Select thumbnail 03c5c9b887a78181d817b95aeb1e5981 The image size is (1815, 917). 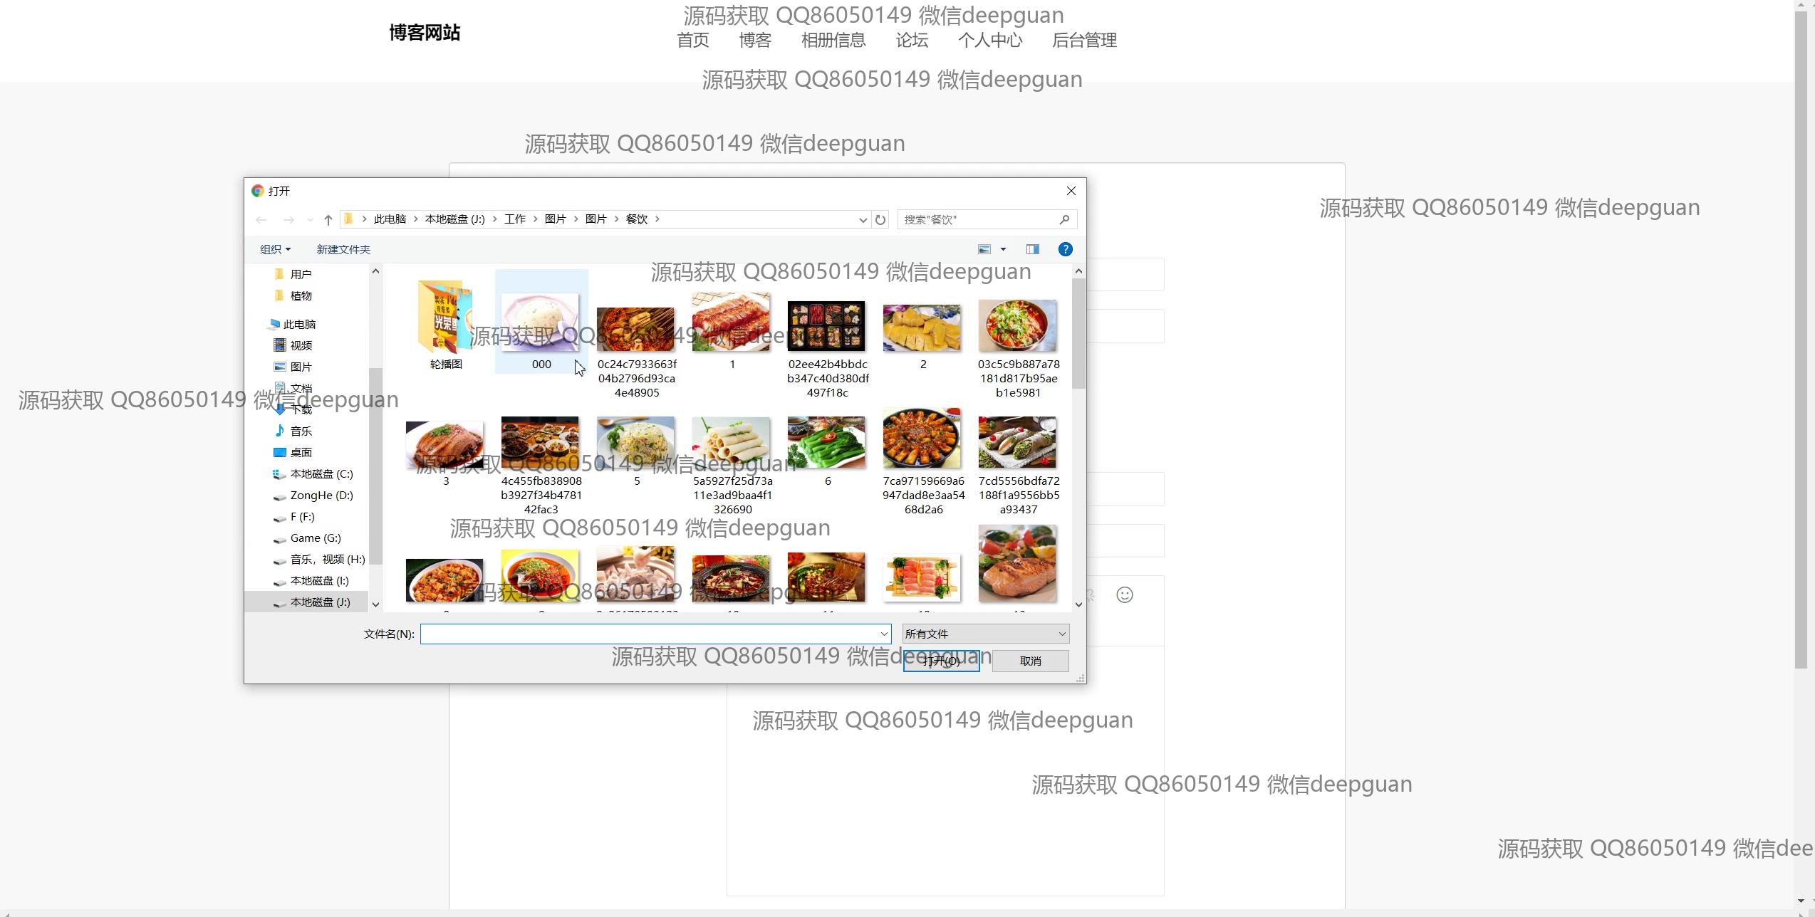click(1018, 325)
